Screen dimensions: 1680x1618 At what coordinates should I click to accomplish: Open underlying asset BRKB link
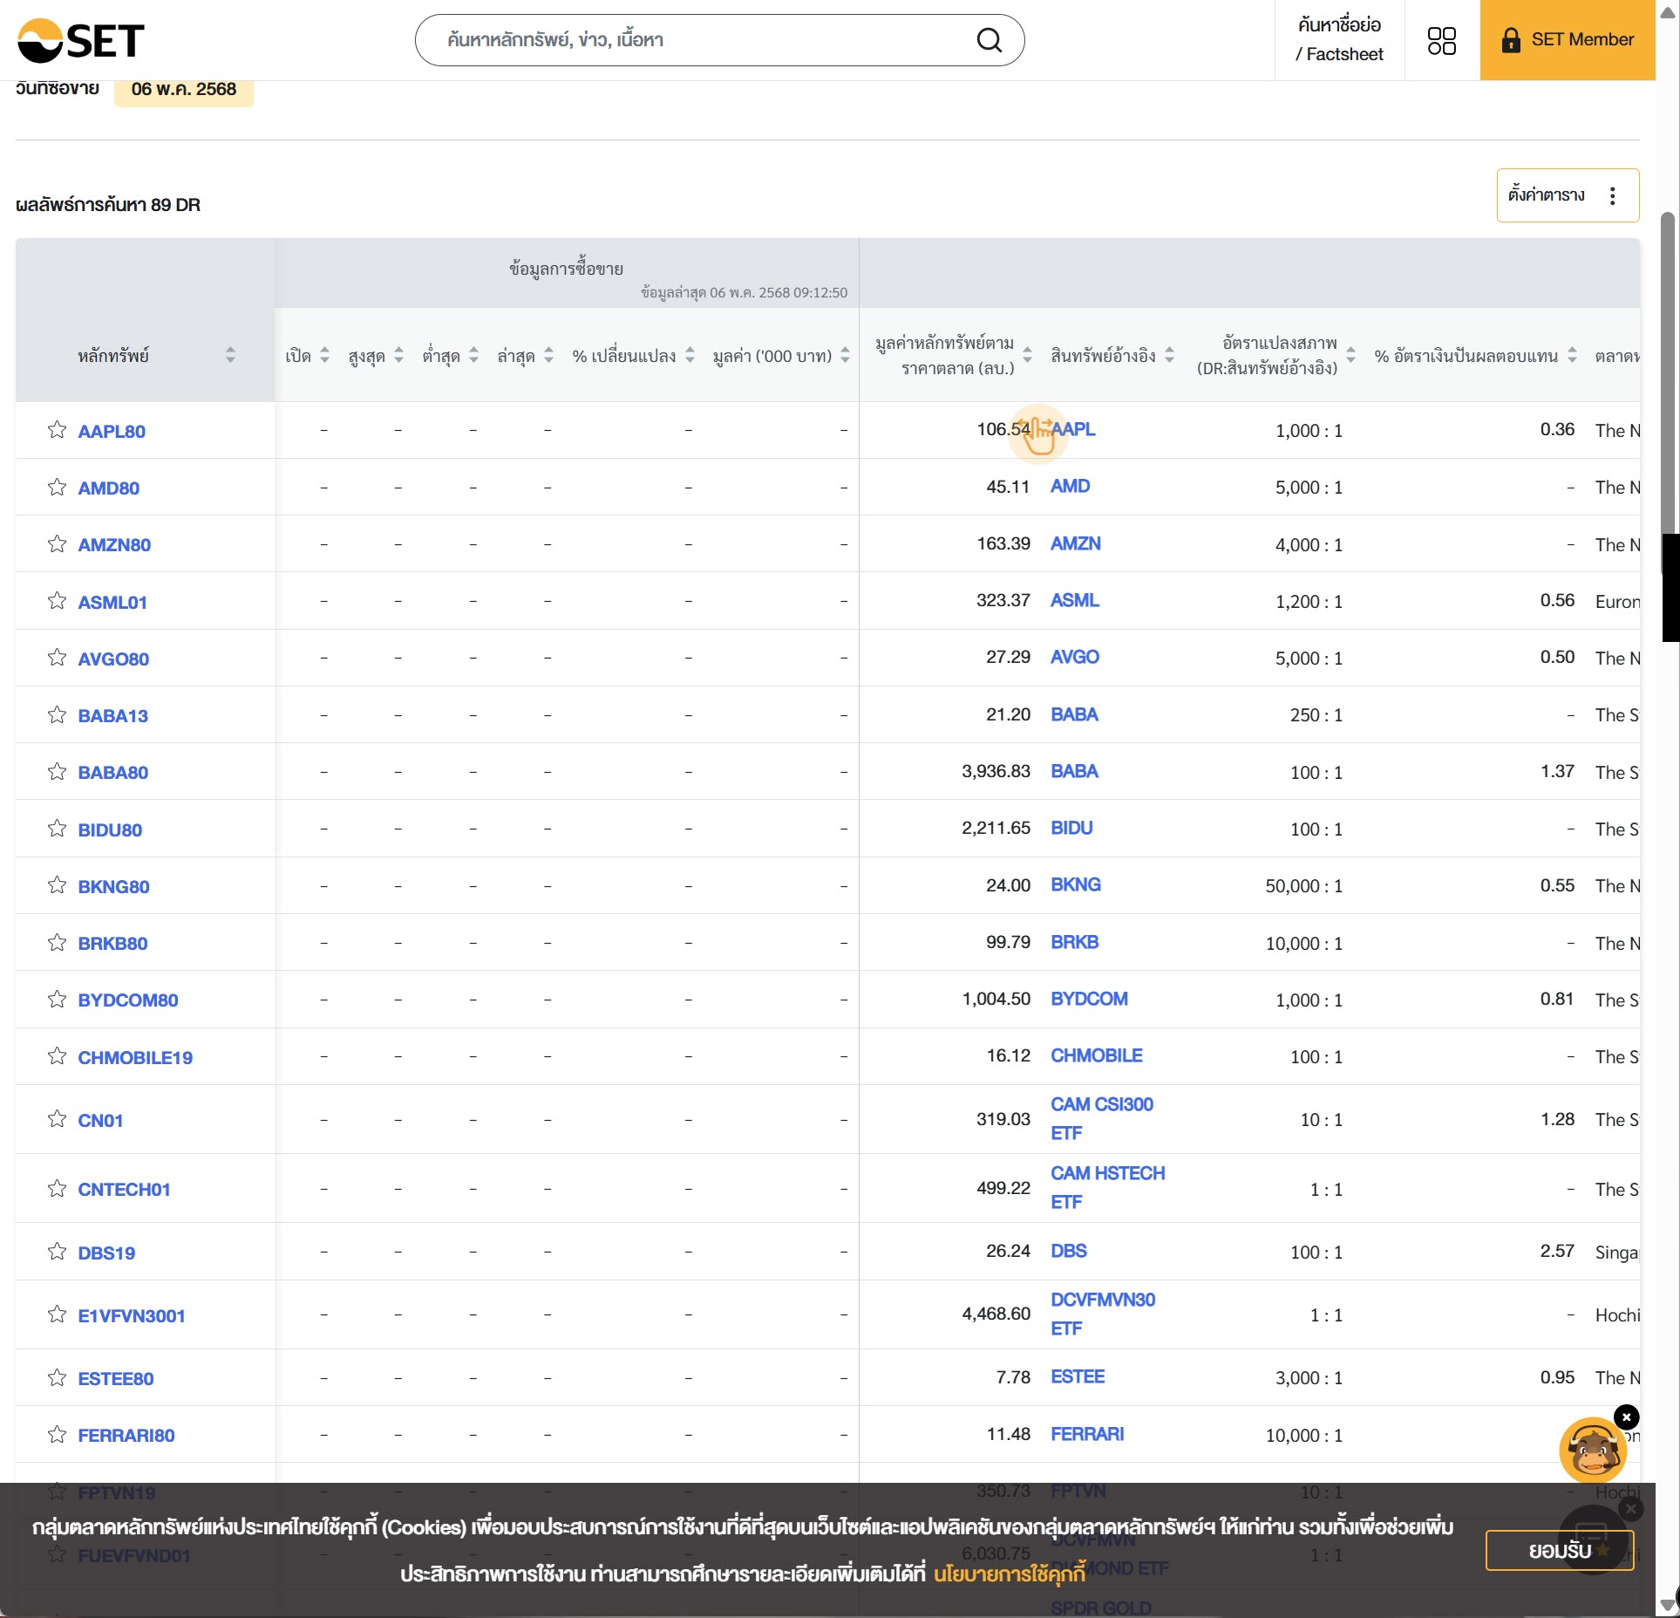coord(1074,942)
